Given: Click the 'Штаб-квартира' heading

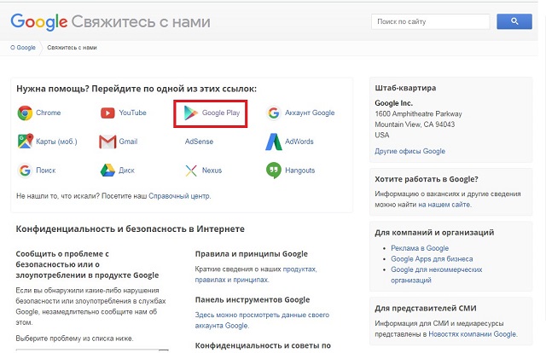Looking at the screenshot, I should [x=405, y=88].
